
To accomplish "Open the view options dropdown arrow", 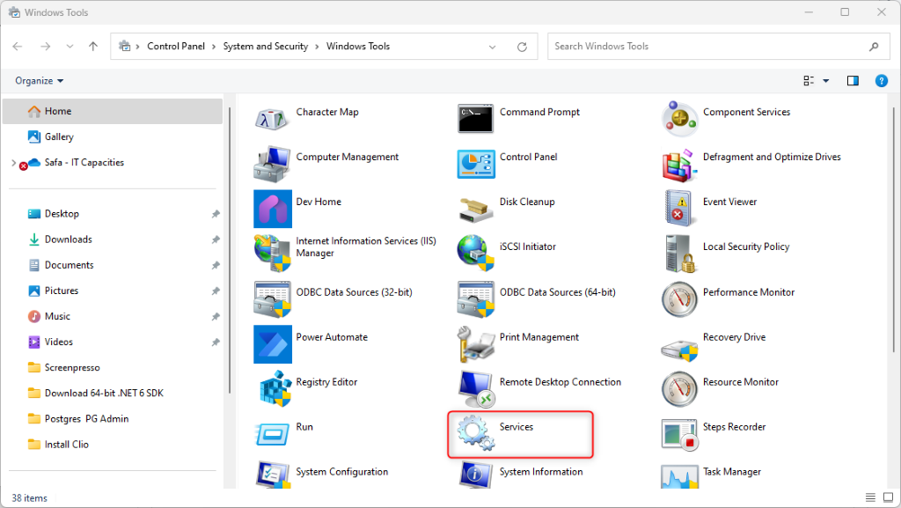I will (825, 81).
